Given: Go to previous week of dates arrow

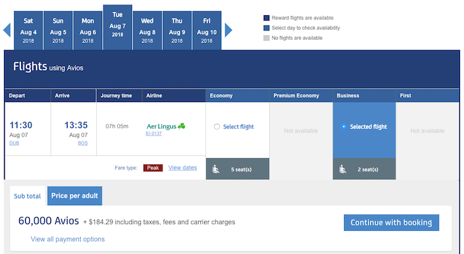Looking at the screenshot, I should pos(7,30).
